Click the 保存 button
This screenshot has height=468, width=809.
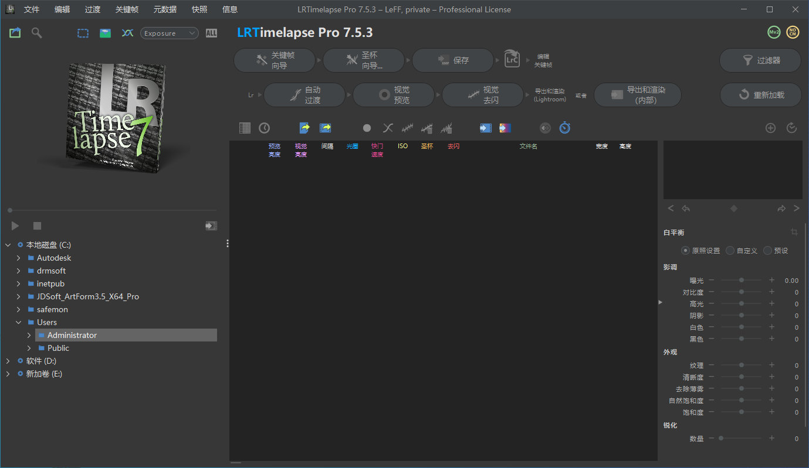tap(453, 60)
